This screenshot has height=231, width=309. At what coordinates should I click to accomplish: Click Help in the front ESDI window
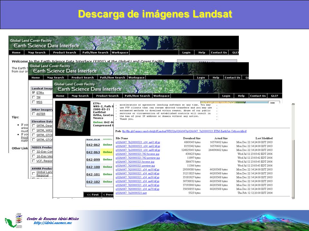tap(241, 96)
